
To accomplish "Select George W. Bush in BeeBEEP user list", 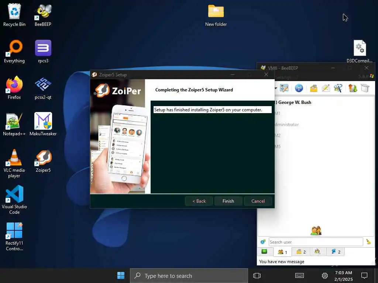I will 294,102.
